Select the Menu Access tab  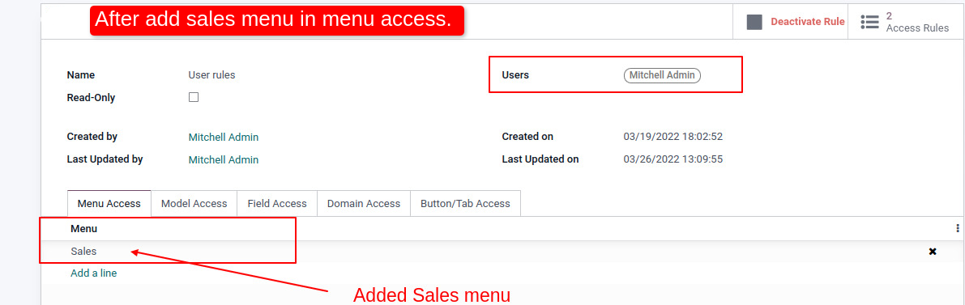(109, 204)
